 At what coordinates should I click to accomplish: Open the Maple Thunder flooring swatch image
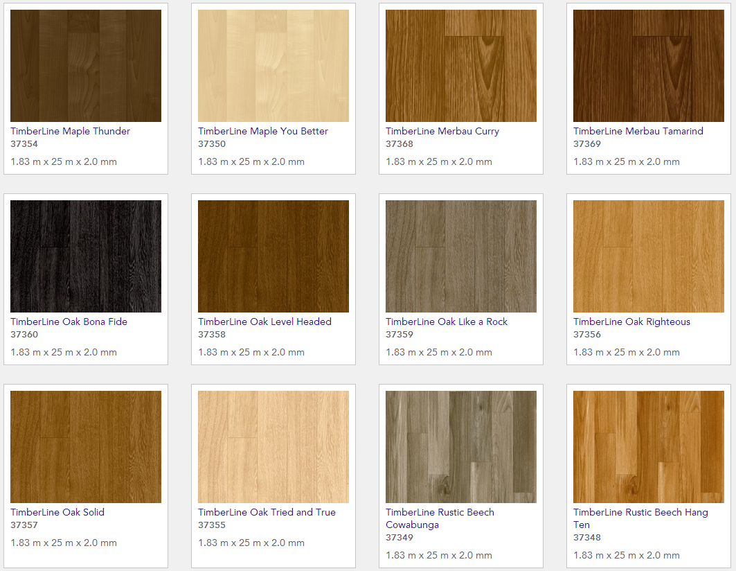tap(86, 66)
